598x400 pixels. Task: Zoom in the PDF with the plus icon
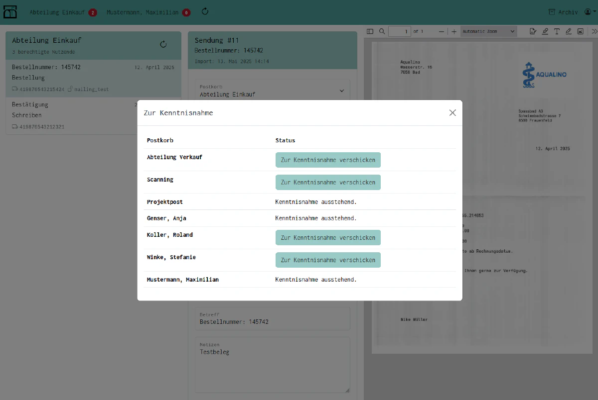pyautogui.click(x=454, y=31)
